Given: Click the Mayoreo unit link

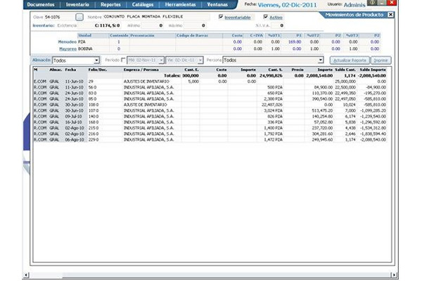Looking at the screenshot, I should [x=66, y=48].
